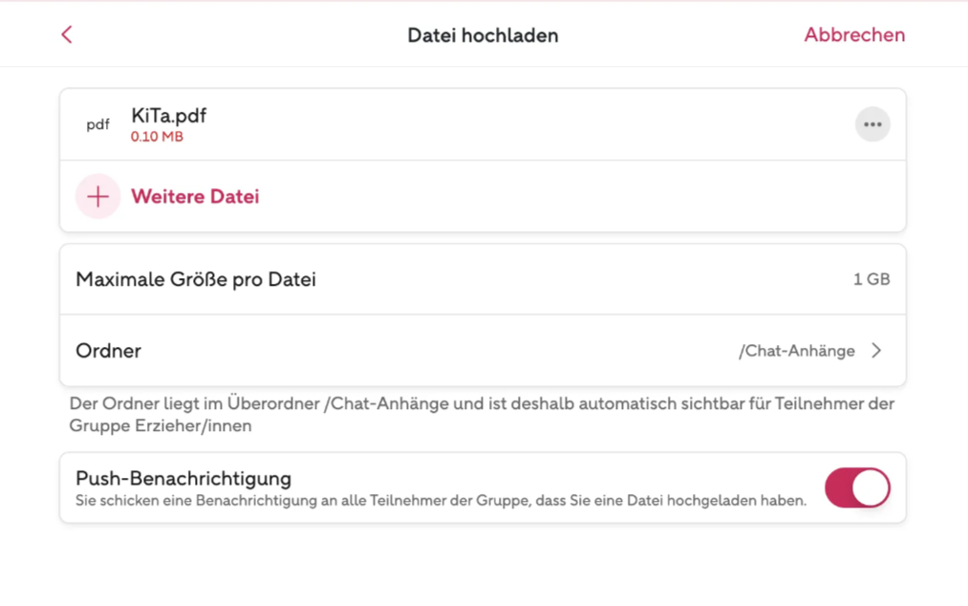Select the KiTa.pdf file name
Screen dimensions: 968x606
168,116
